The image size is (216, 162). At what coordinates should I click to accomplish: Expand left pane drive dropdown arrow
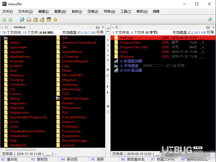2,27
